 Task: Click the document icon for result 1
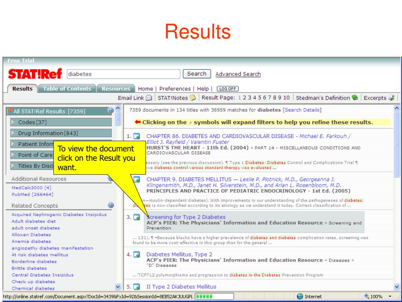click(137, 136)
